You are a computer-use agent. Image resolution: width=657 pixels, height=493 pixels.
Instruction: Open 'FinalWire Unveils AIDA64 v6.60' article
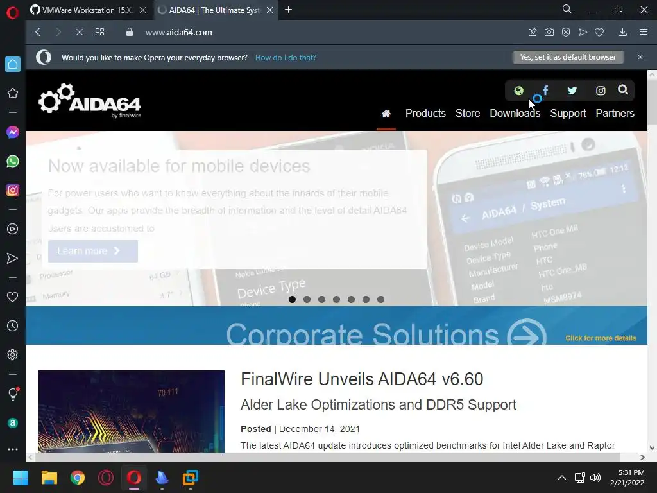click(362, 379)
